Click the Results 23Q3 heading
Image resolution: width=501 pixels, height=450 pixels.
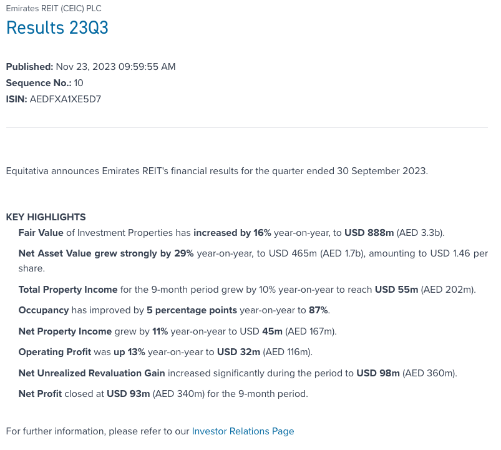(57, 28)
